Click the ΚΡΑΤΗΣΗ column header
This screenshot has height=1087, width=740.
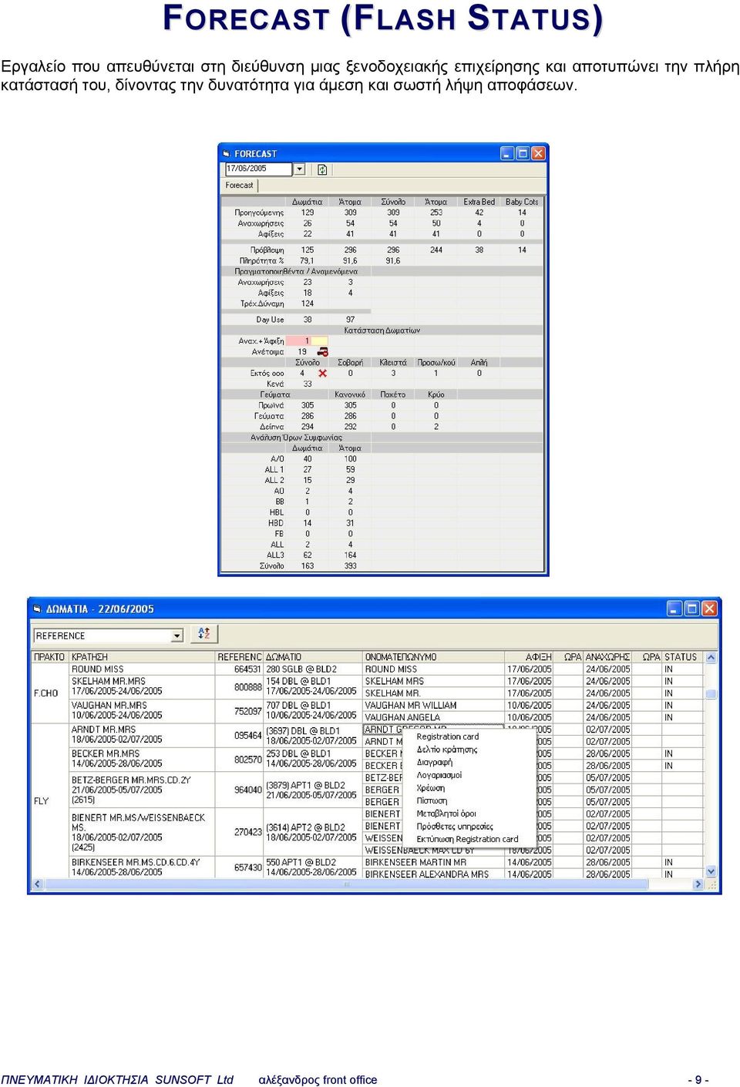(x=142, y=657)
